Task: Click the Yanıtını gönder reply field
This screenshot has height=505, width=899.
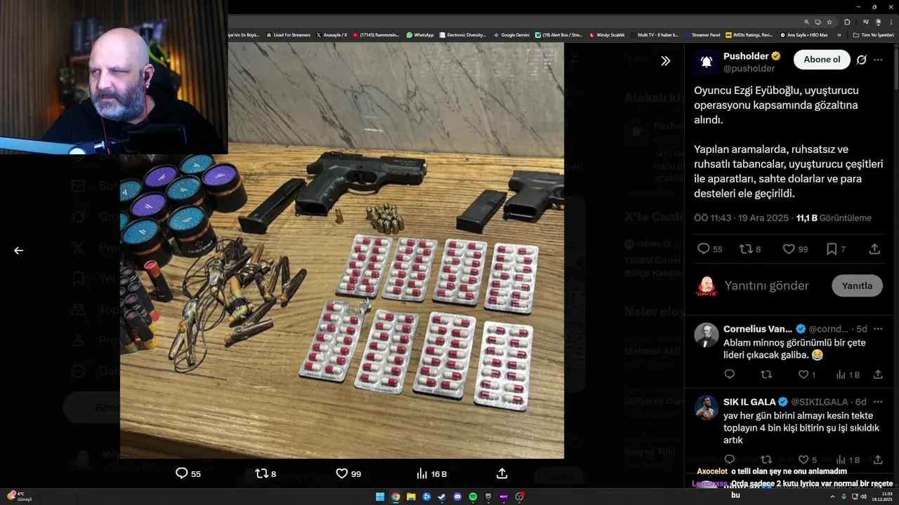Action: tap(767, 285)
